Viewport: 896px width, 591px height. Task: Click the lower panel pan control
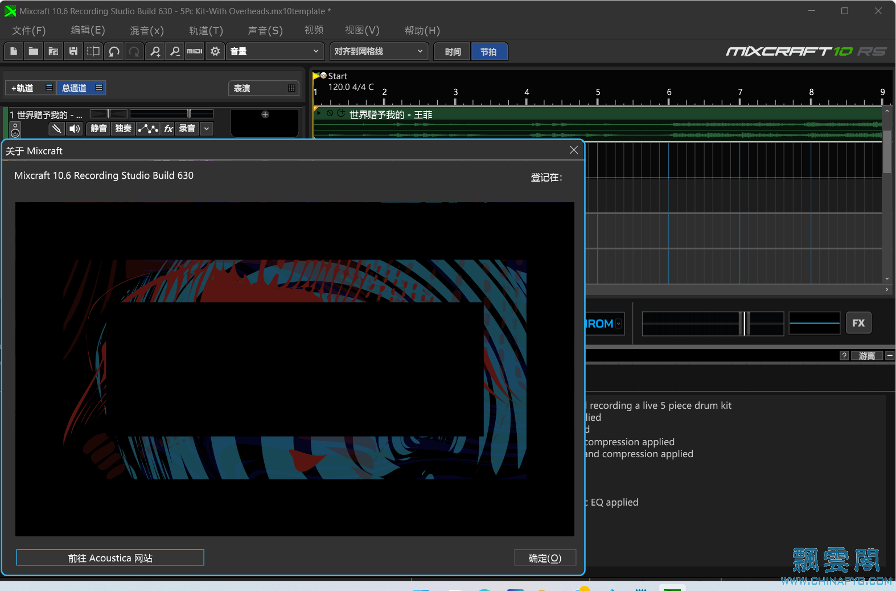pos(815,323)
